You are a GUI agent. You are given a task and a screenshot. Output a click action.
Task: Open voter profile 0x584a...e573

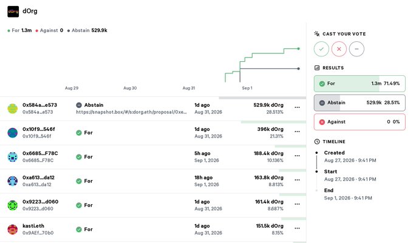point(39,105)
